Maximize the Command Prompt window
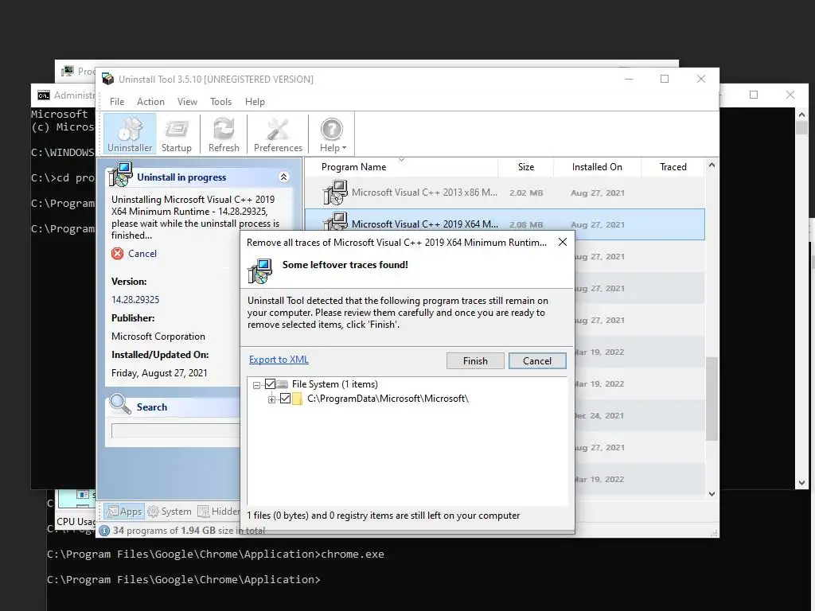Image resolution: width=815 pixels, height=611 pixels. tap(754, 95)
